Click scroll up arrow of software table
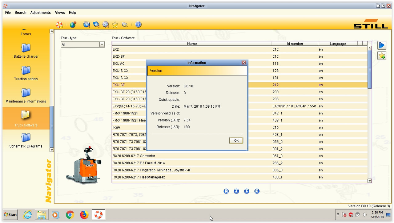 370,48
